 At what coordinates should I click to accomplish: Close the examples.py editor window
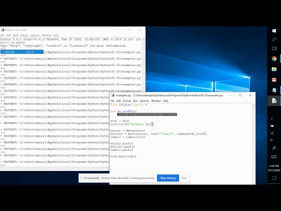tap(250, 95)
